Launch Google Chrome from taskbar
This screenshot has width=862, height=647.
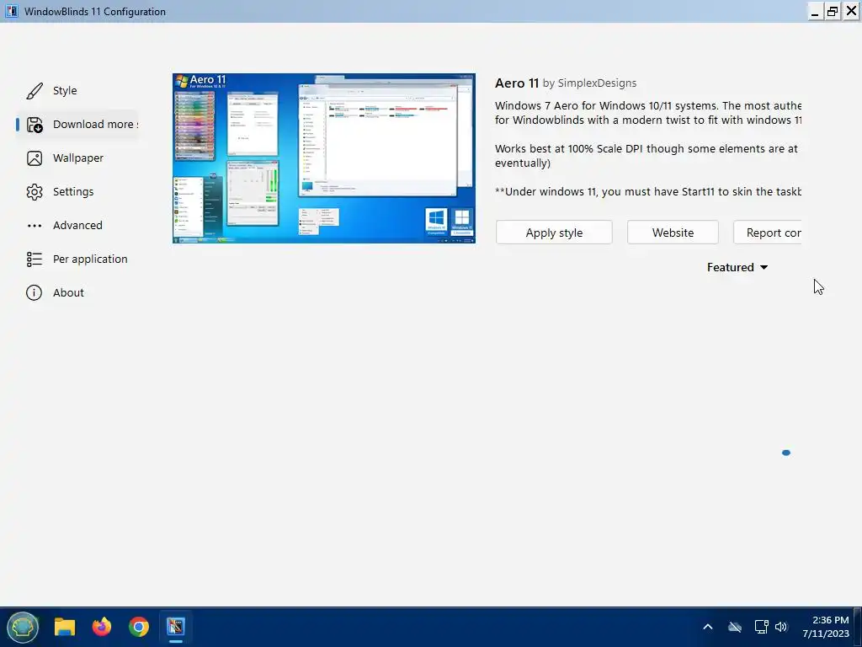[x=139, y=627]
